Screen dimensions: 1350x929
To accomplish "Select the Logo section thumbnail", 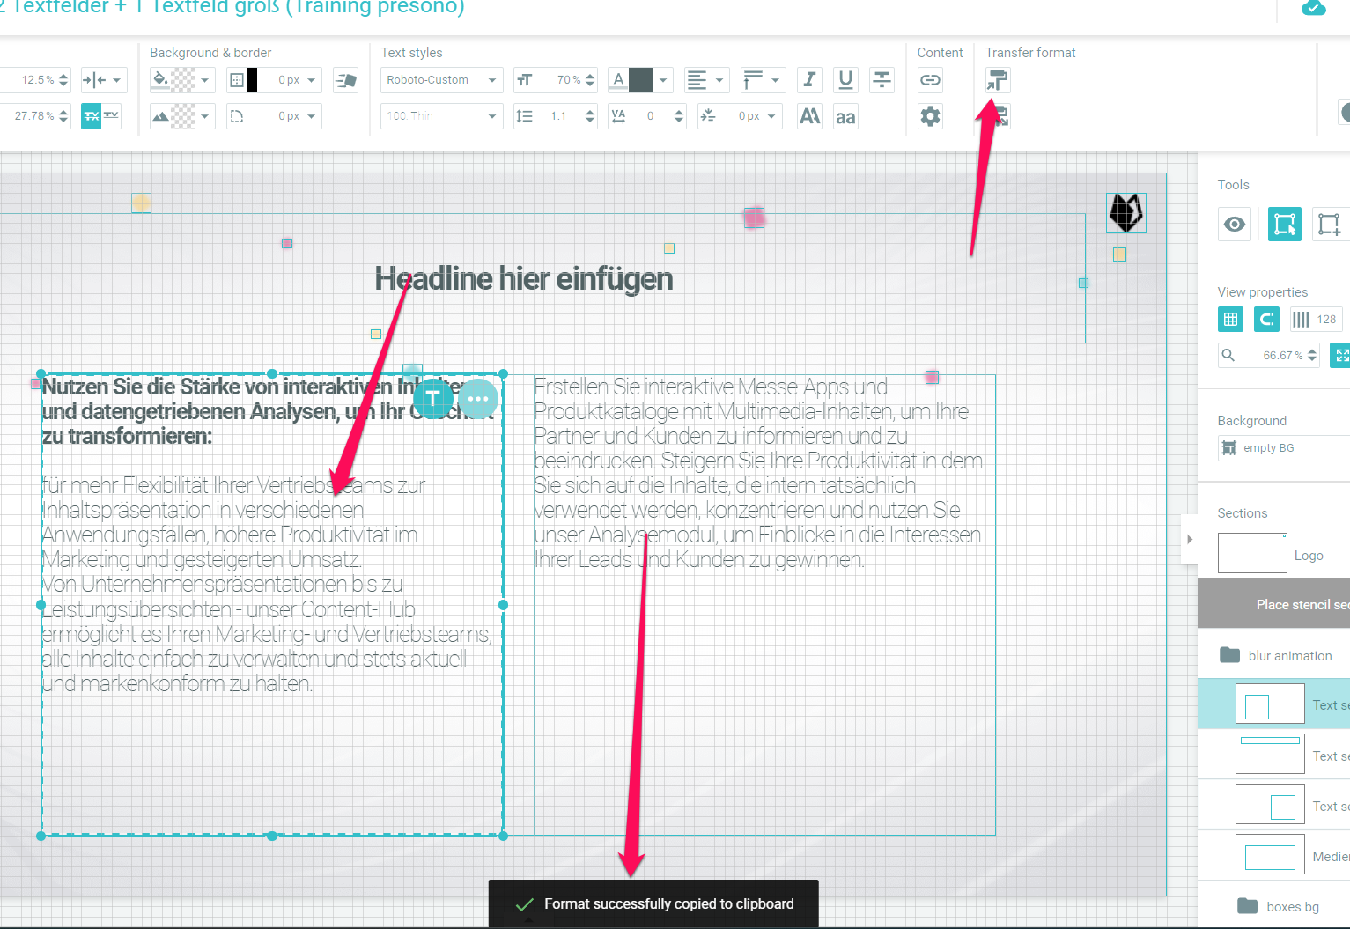I will pyautogui.click(x=1251, y=554).
